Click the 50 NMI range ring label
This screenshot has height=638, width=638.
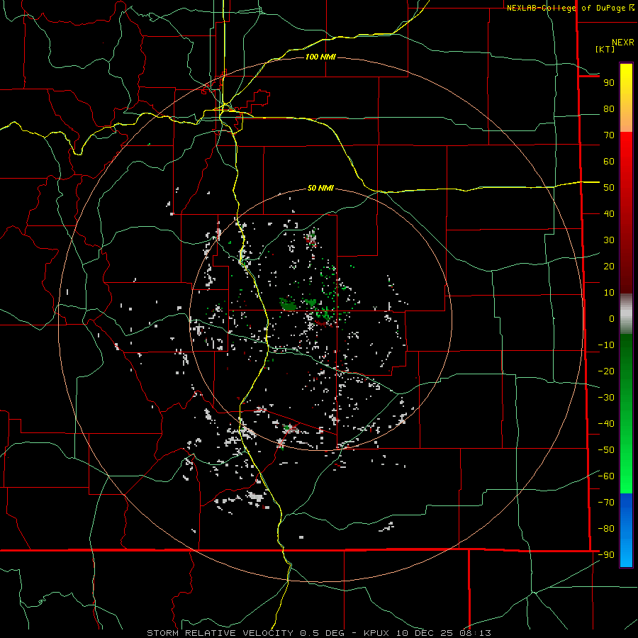pos(320,188)
